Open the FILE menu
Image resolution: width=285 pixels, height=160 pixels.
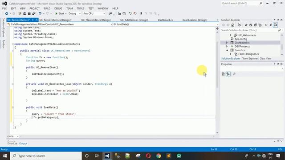tap(4, 8)
